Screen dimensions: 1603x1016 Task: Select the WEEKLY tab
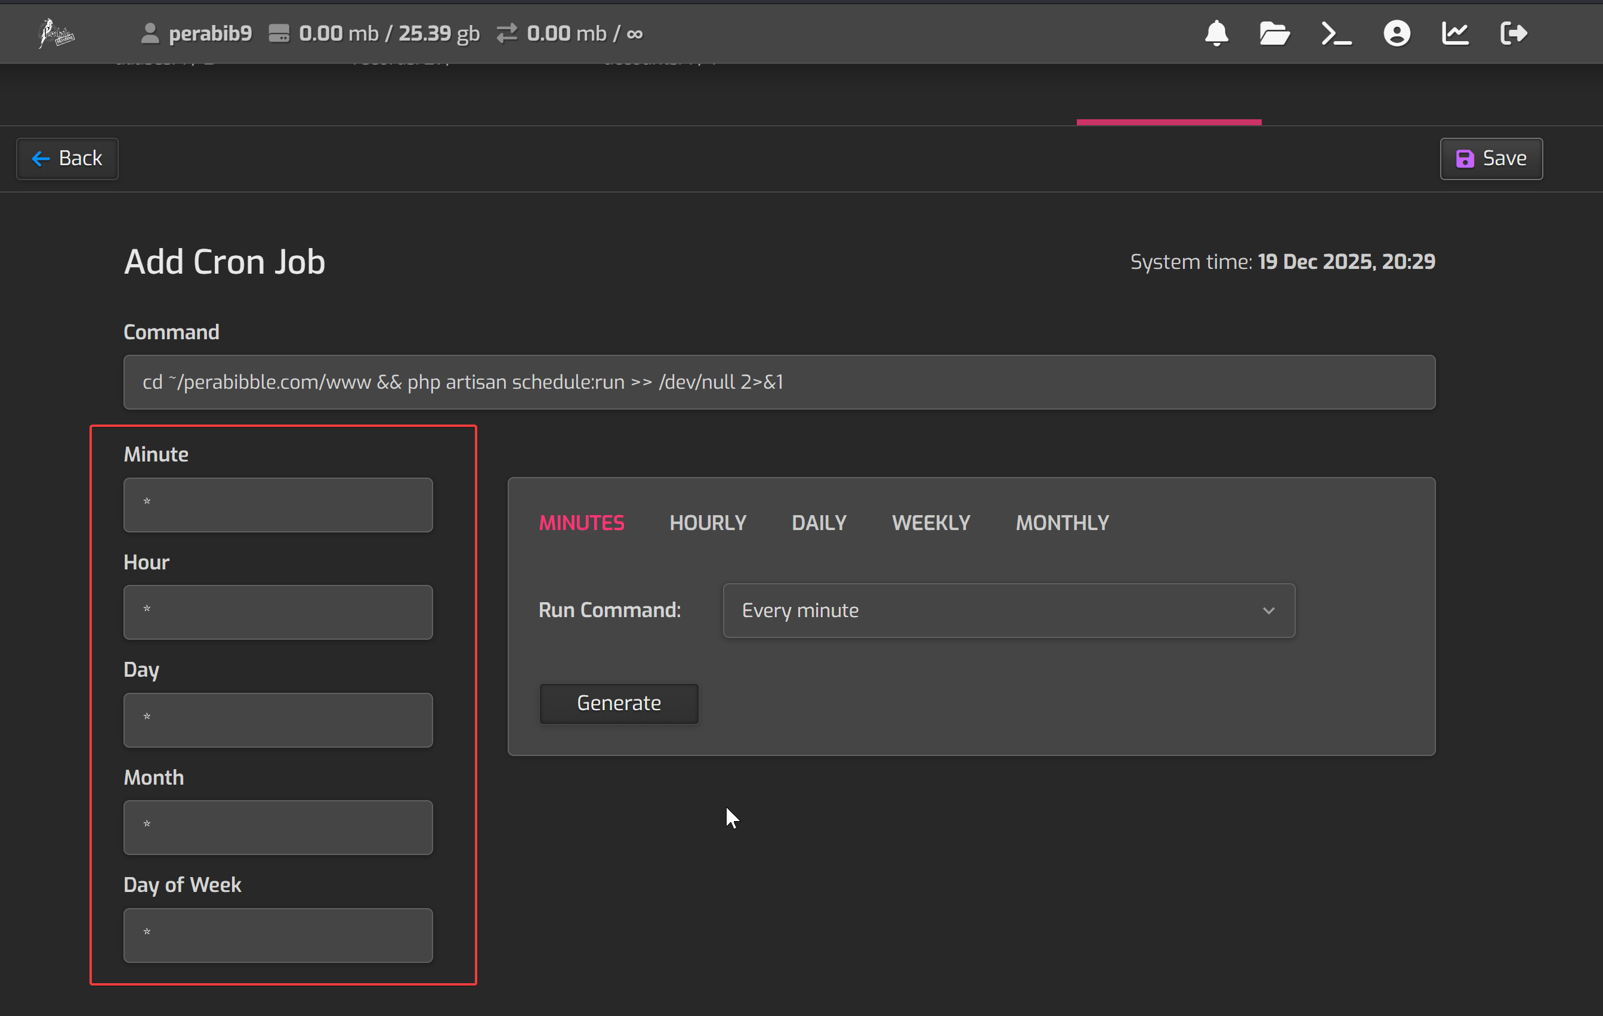(x=931, y=523)
